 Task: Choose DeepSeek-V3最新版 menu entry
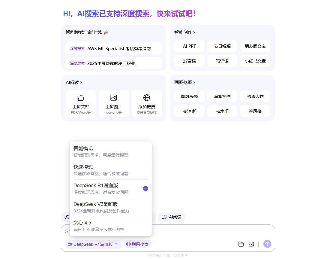click(x=111, y=207)
